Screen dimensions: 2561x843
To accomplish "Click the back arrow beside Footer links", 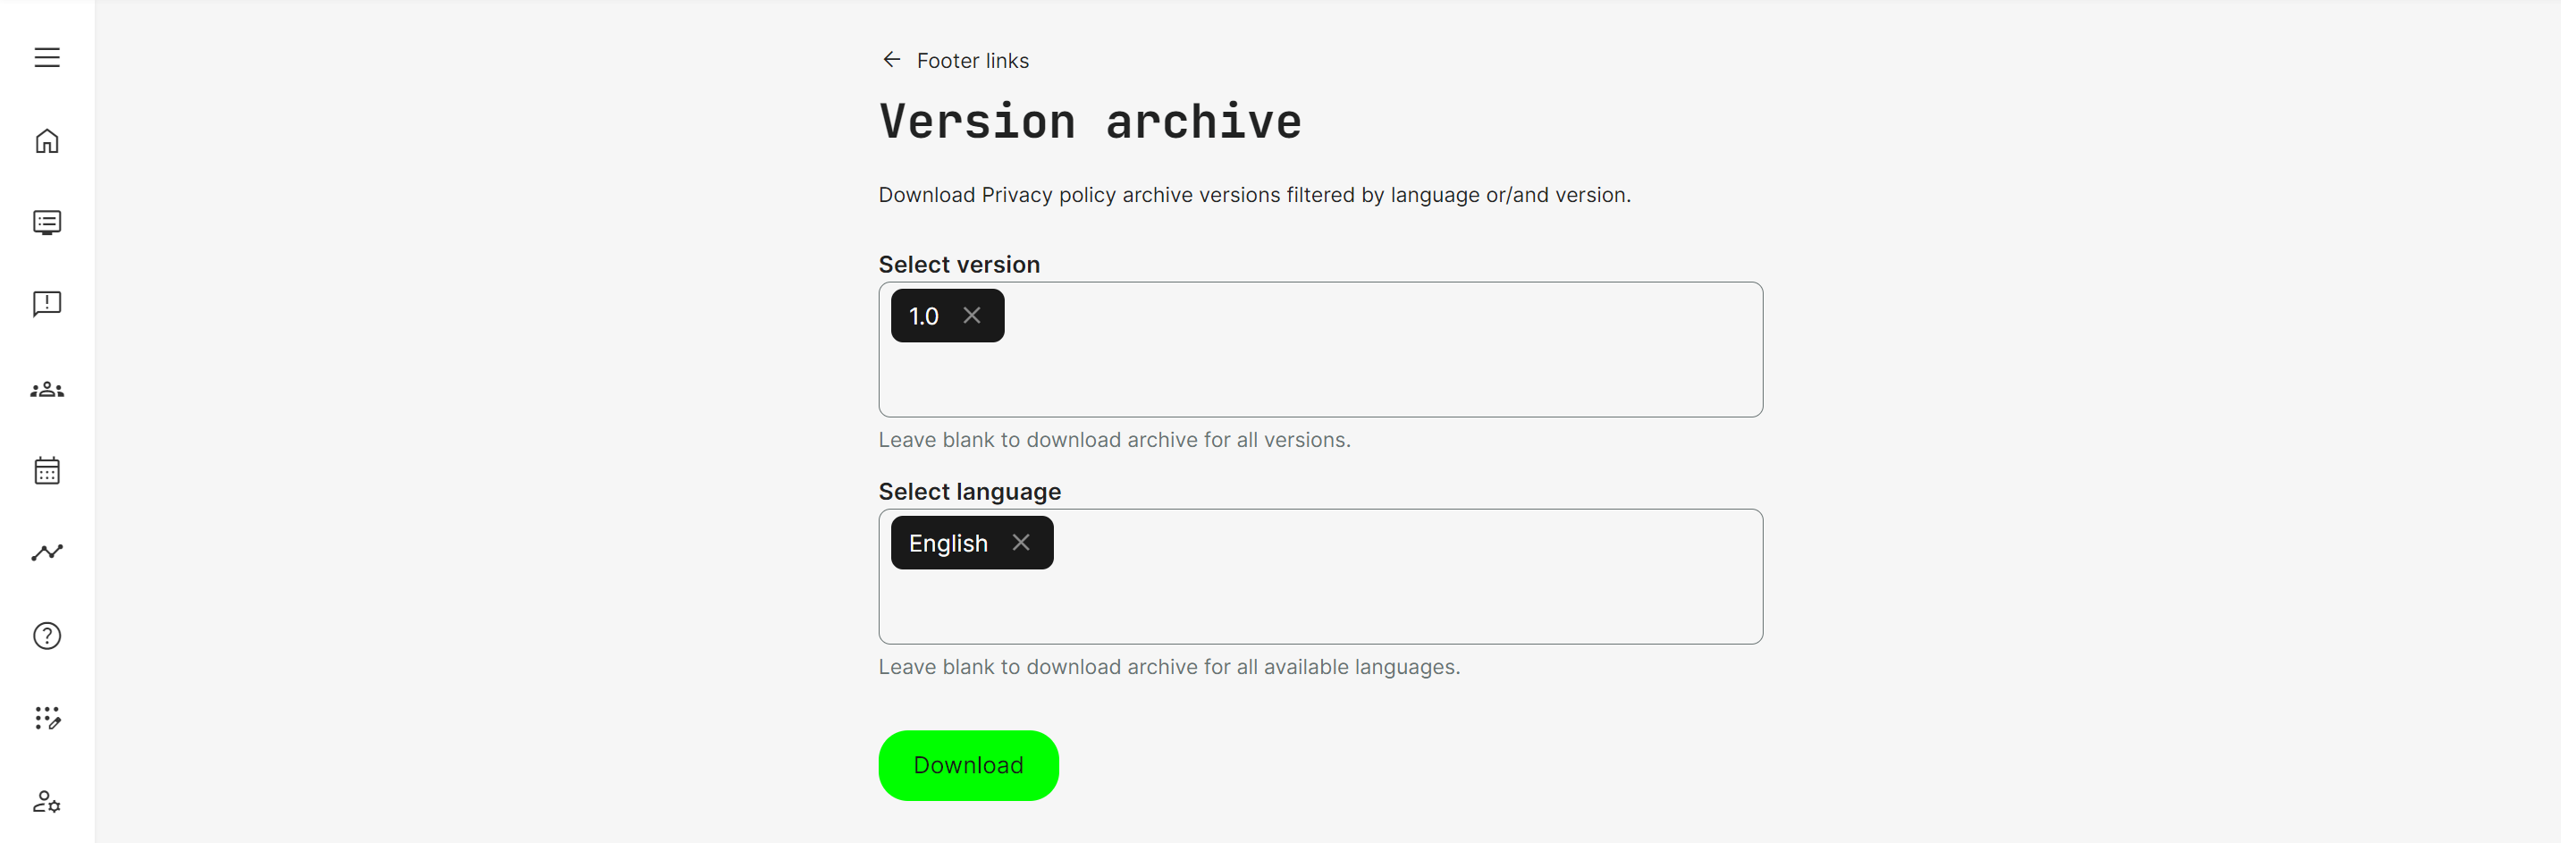I will point(891,60).
